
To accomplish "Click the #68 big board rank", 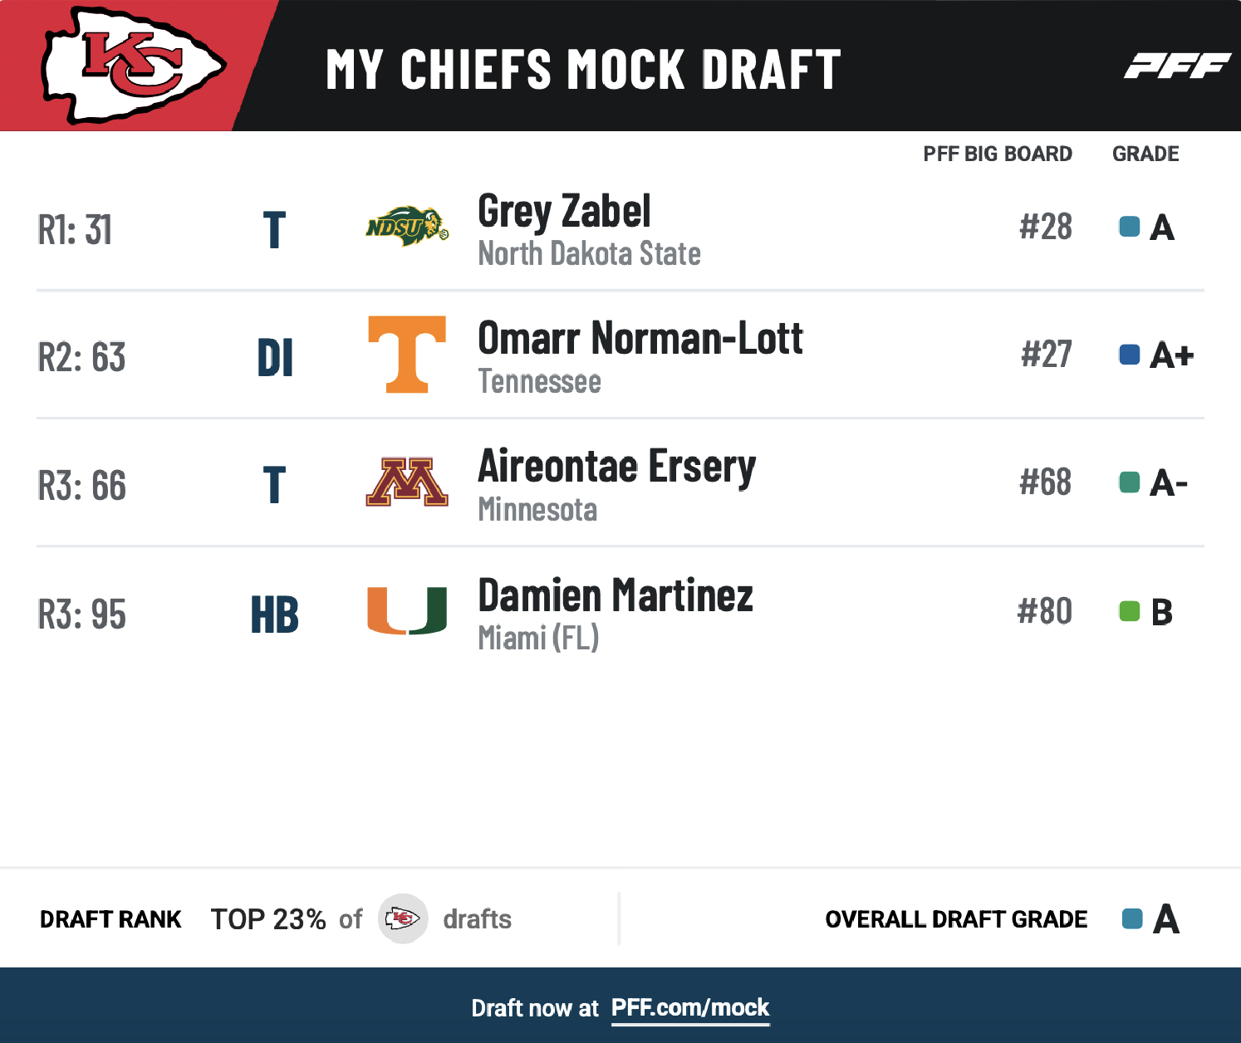I will pos(1046,482).
